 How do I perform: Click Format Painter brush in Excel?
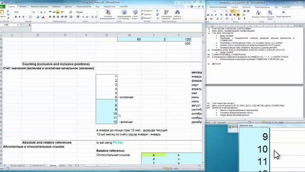pos(8,18)
